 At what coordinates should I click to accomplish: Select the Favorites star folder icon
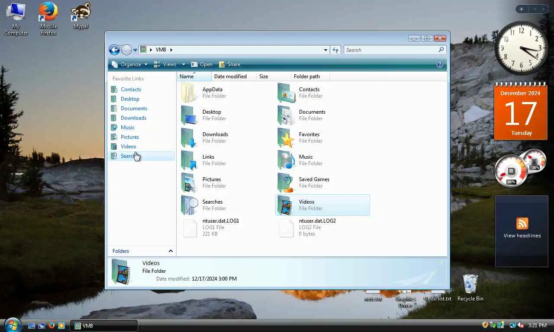pyautogui.click(x=286, y=137)
